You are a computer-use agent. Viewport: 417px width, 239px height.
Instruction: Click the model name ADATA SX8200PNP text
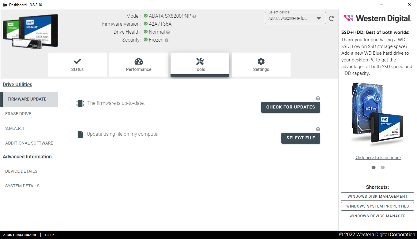point(170,16)
